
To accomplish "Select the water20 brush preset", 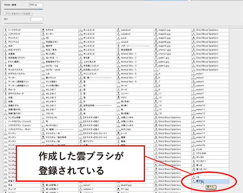I will click(x=210, y=145).
